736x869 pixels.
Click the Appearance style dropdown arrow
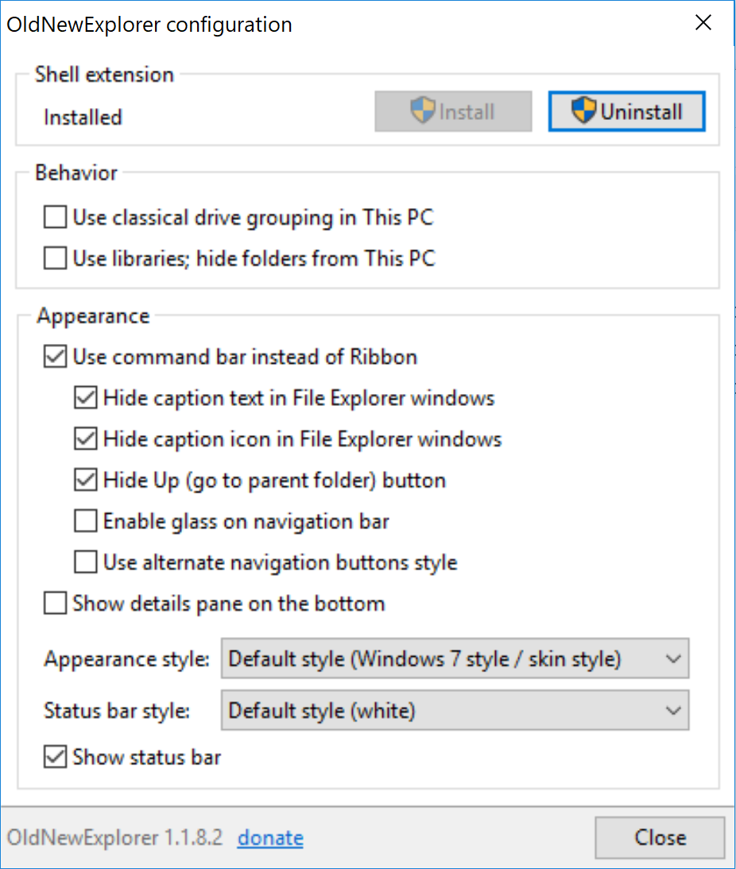pos(672,659)
